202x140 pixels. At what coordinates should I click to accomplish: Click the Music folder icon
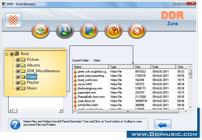pos(23,88)
